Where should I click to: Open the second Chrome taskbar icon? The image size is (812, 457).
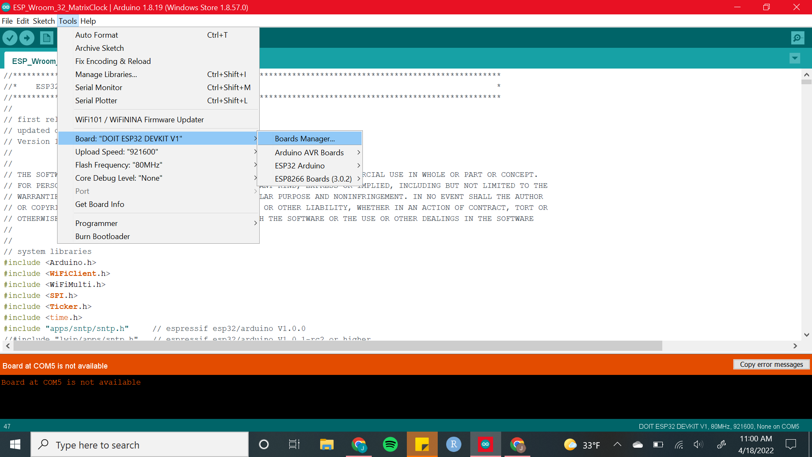pyautogui.click(x=517, y=444)
